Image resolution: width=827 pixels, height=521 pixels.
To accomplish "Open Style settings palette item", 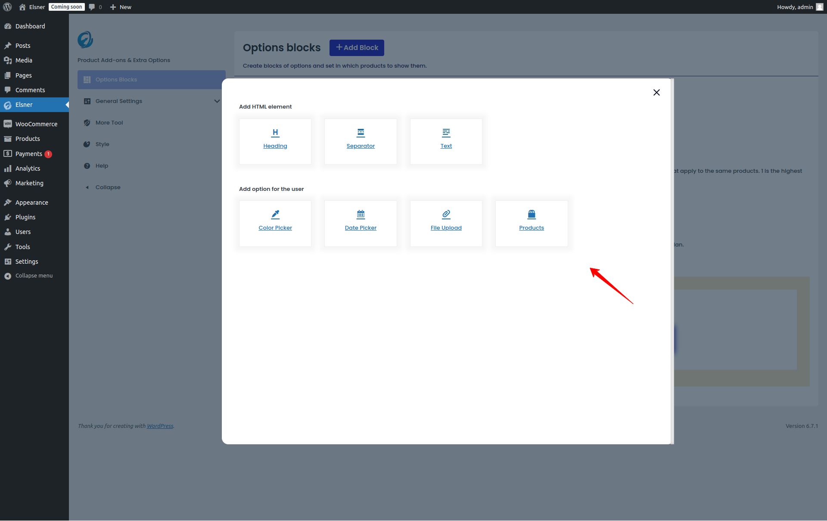I will click(x=102, y=144).
